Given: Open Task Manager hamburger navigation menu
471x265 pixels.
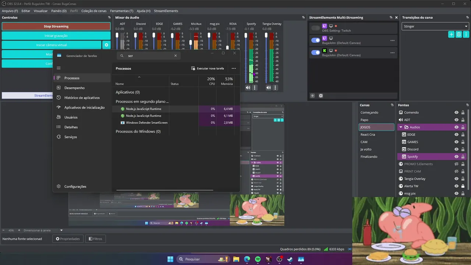Looking at the screenshot, I should (x=59, y=68).
